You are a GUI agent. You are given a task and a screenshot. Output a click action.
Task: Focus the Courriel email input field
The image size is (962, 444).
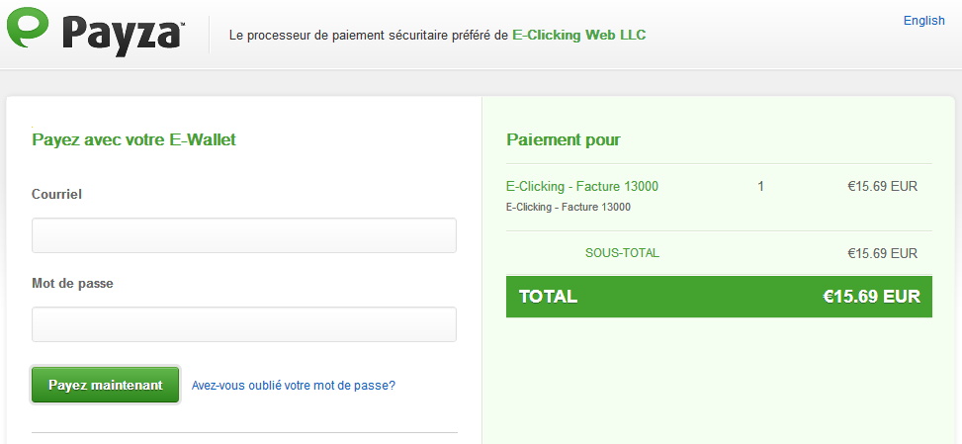(244, 236)
